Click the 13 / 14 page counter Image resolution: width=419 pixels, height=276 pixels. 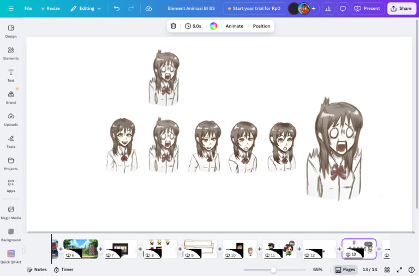coord(369,269)
